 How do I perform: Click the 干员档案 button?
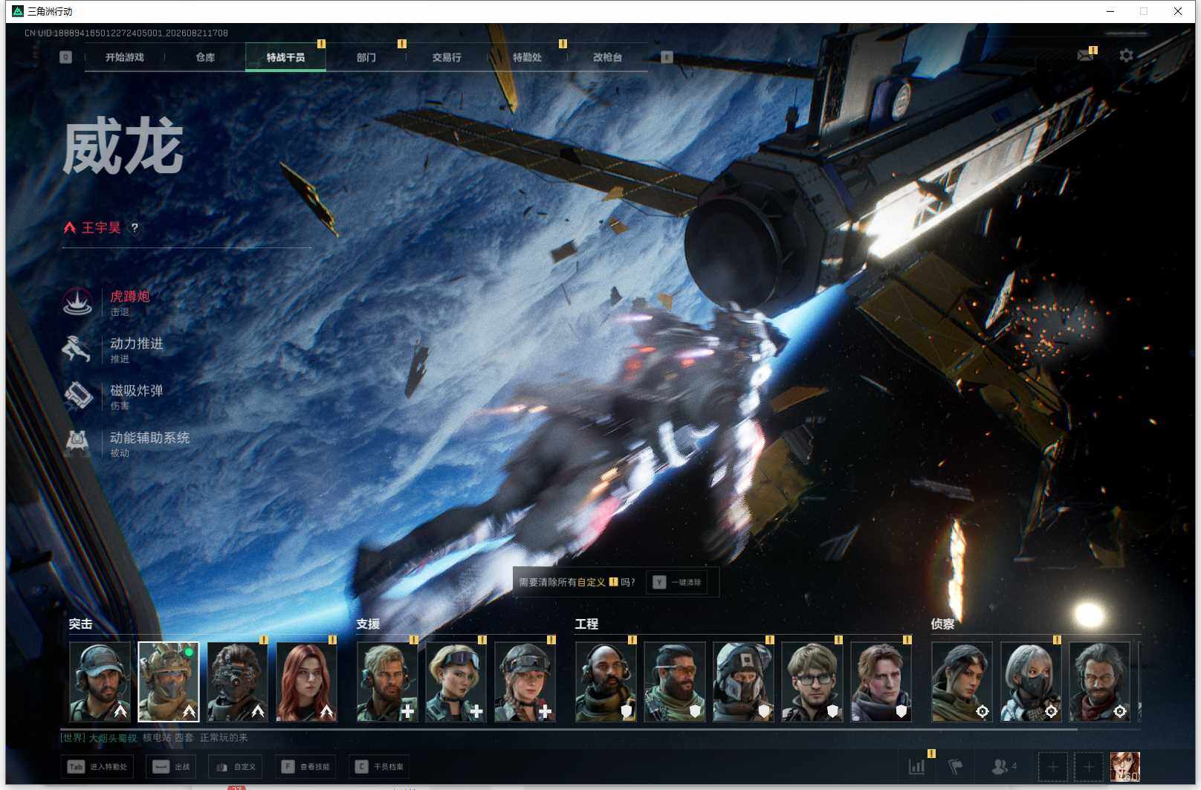pos(379,766)
